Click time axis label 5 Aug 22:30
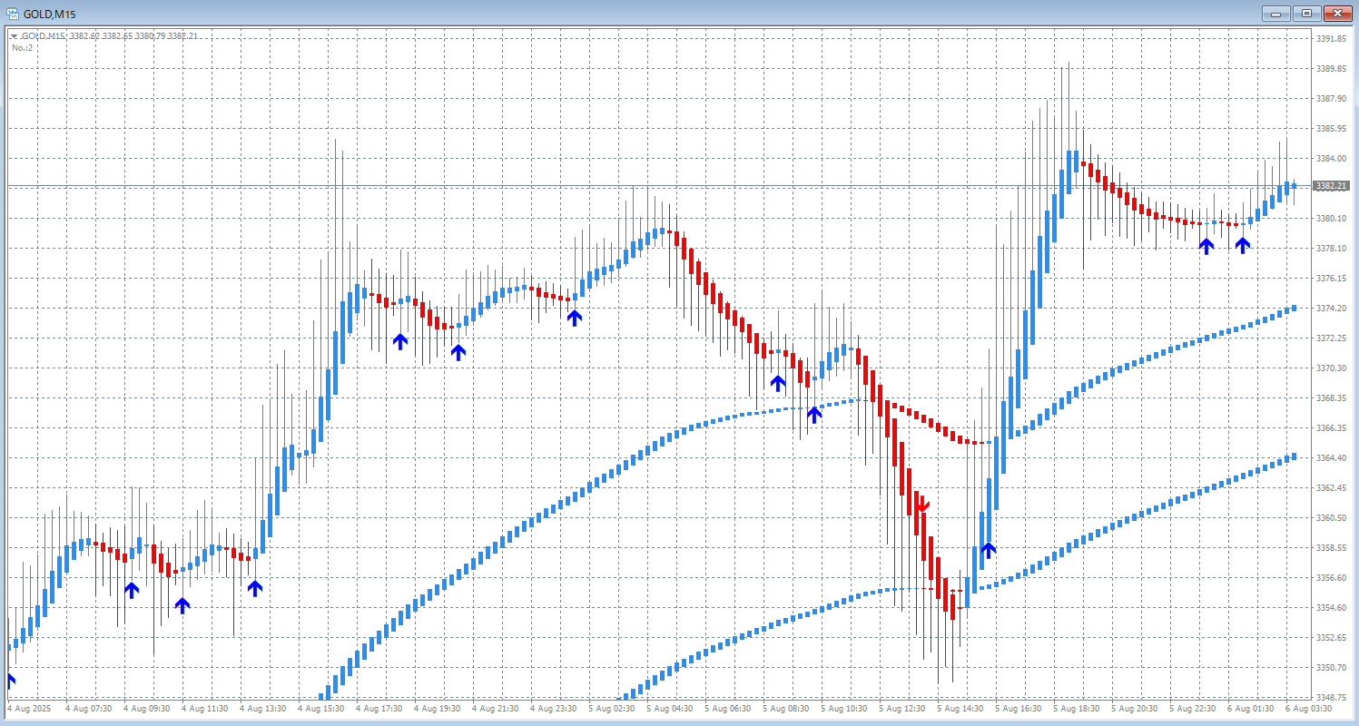This screenshot has width=1359, height=726. click(1192, 709)
